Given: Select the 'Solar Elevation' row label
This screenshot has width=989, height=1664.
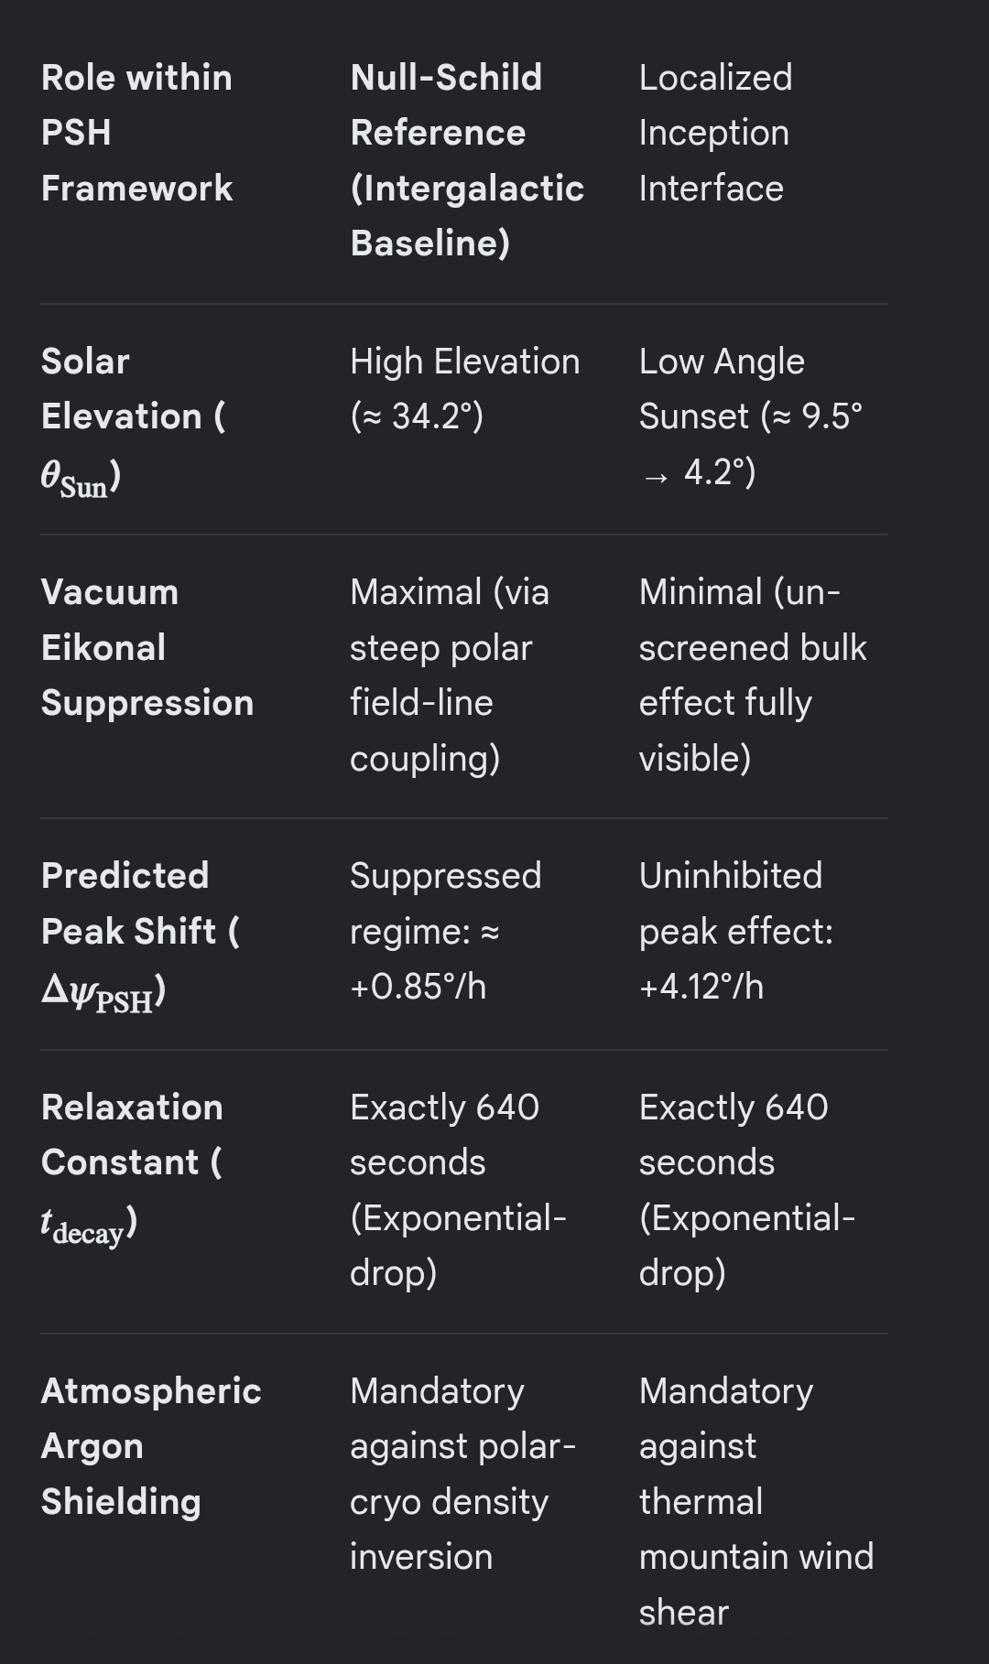Looking at the screenshot, I should pyautogui.click(x=133, y=418).
